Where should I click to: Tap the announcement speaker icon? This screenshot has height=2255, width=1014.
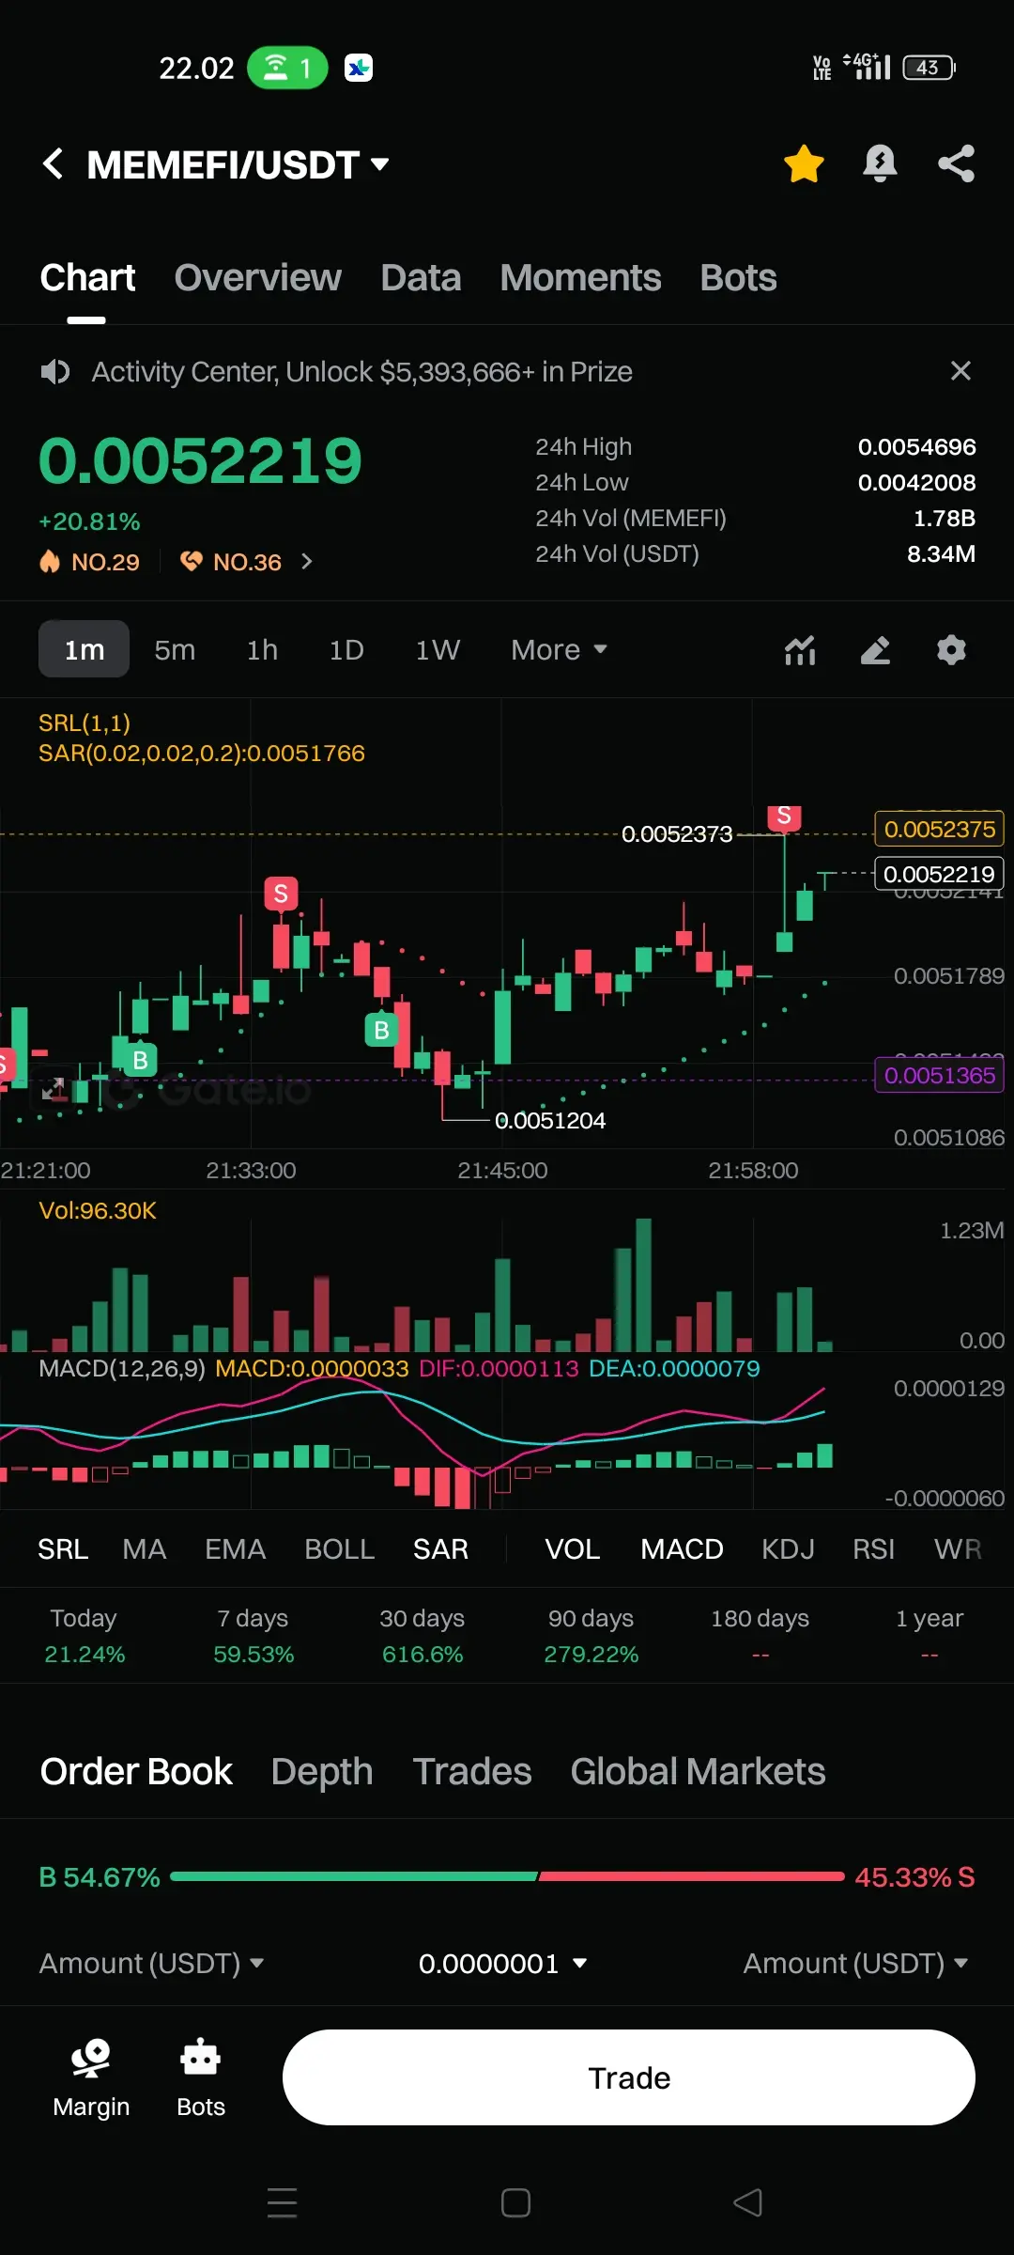[54, 372]
